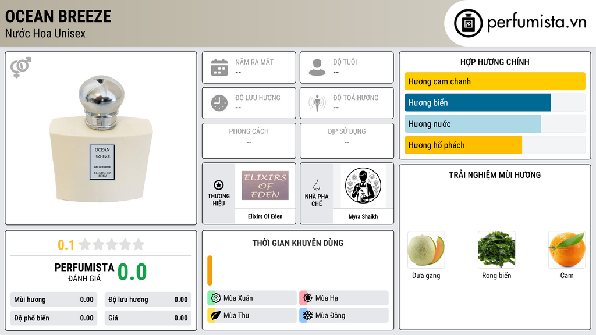Select the Rong biển seaweed note image
596x335 pixels.
[x=496, y=250]
